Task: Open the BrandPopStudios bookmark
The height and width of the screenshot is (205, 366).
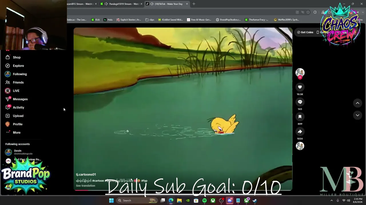Action: 228,20
